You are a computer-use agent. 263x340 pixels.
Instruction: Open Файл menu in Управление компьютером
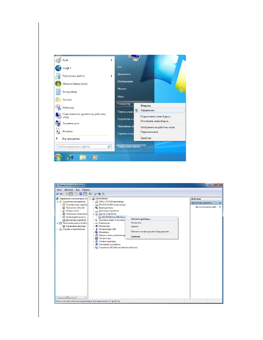(x=59, y=190)
